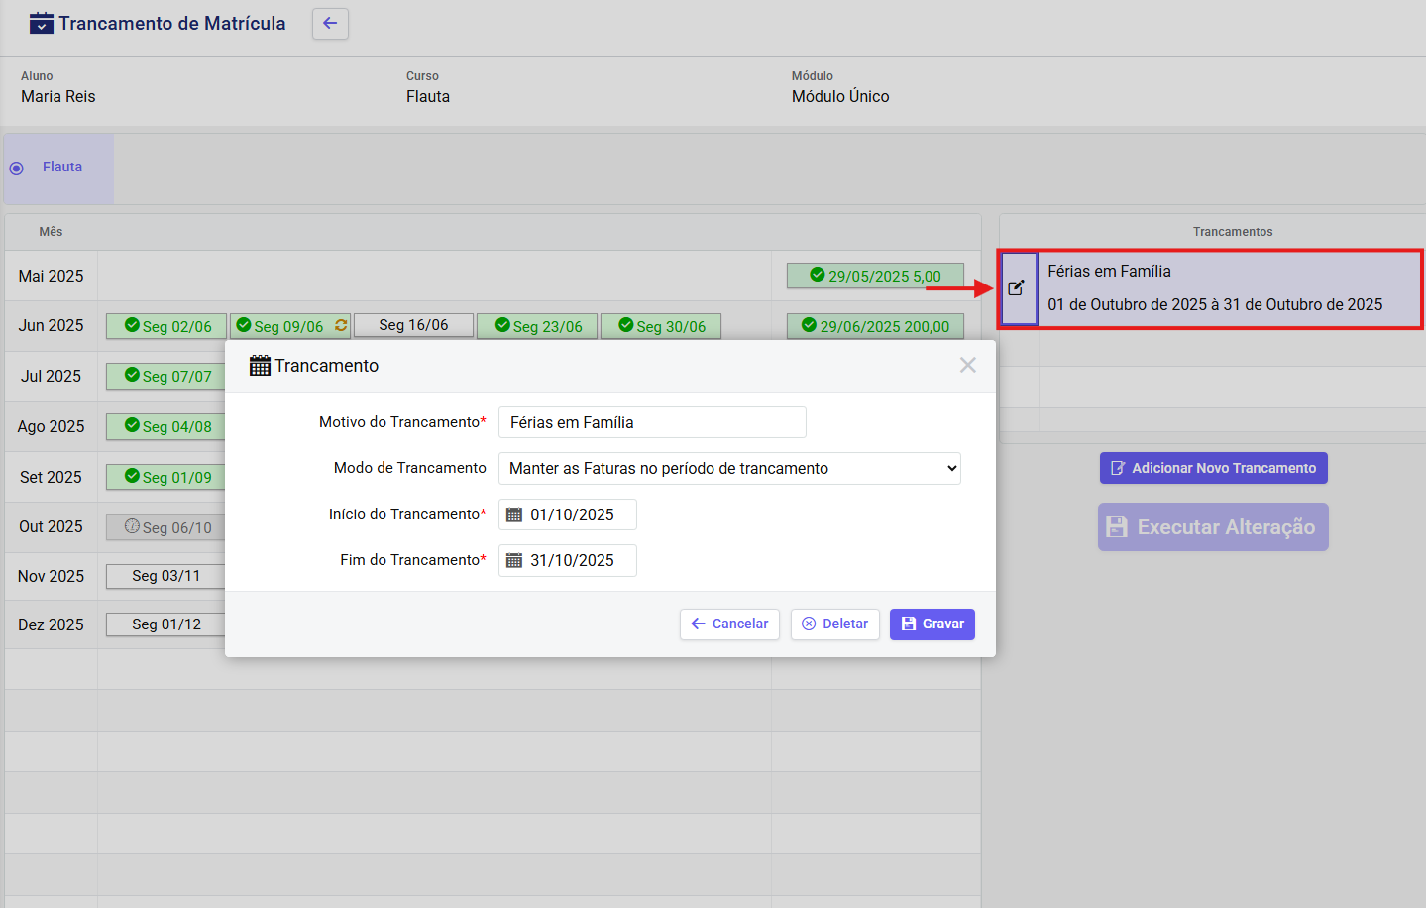Select the Flauta course tab
Screen dimensions: 1426x908
pyautogui.click(x=61, y=168)
